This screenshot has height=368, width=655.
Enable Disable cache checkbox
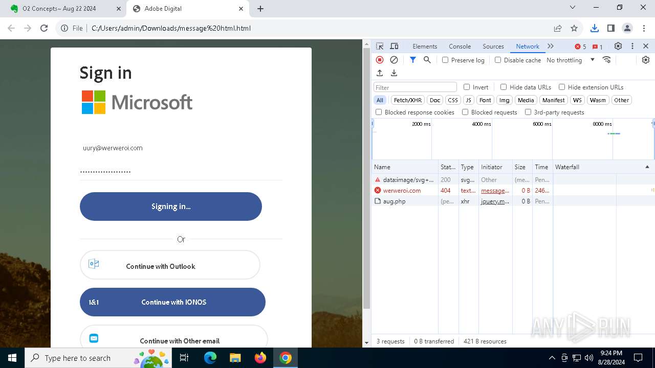coord(498,60)
